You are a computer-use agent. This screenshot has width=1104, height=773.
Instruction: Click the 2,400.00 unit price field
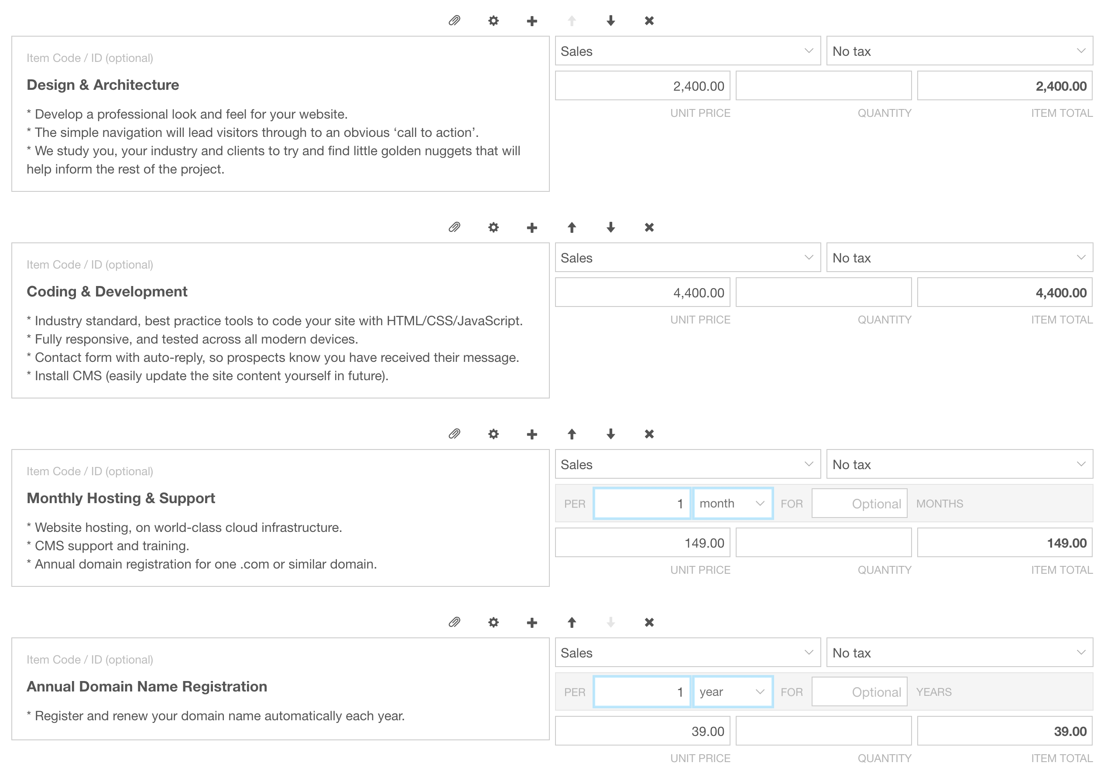coord(642,86)
